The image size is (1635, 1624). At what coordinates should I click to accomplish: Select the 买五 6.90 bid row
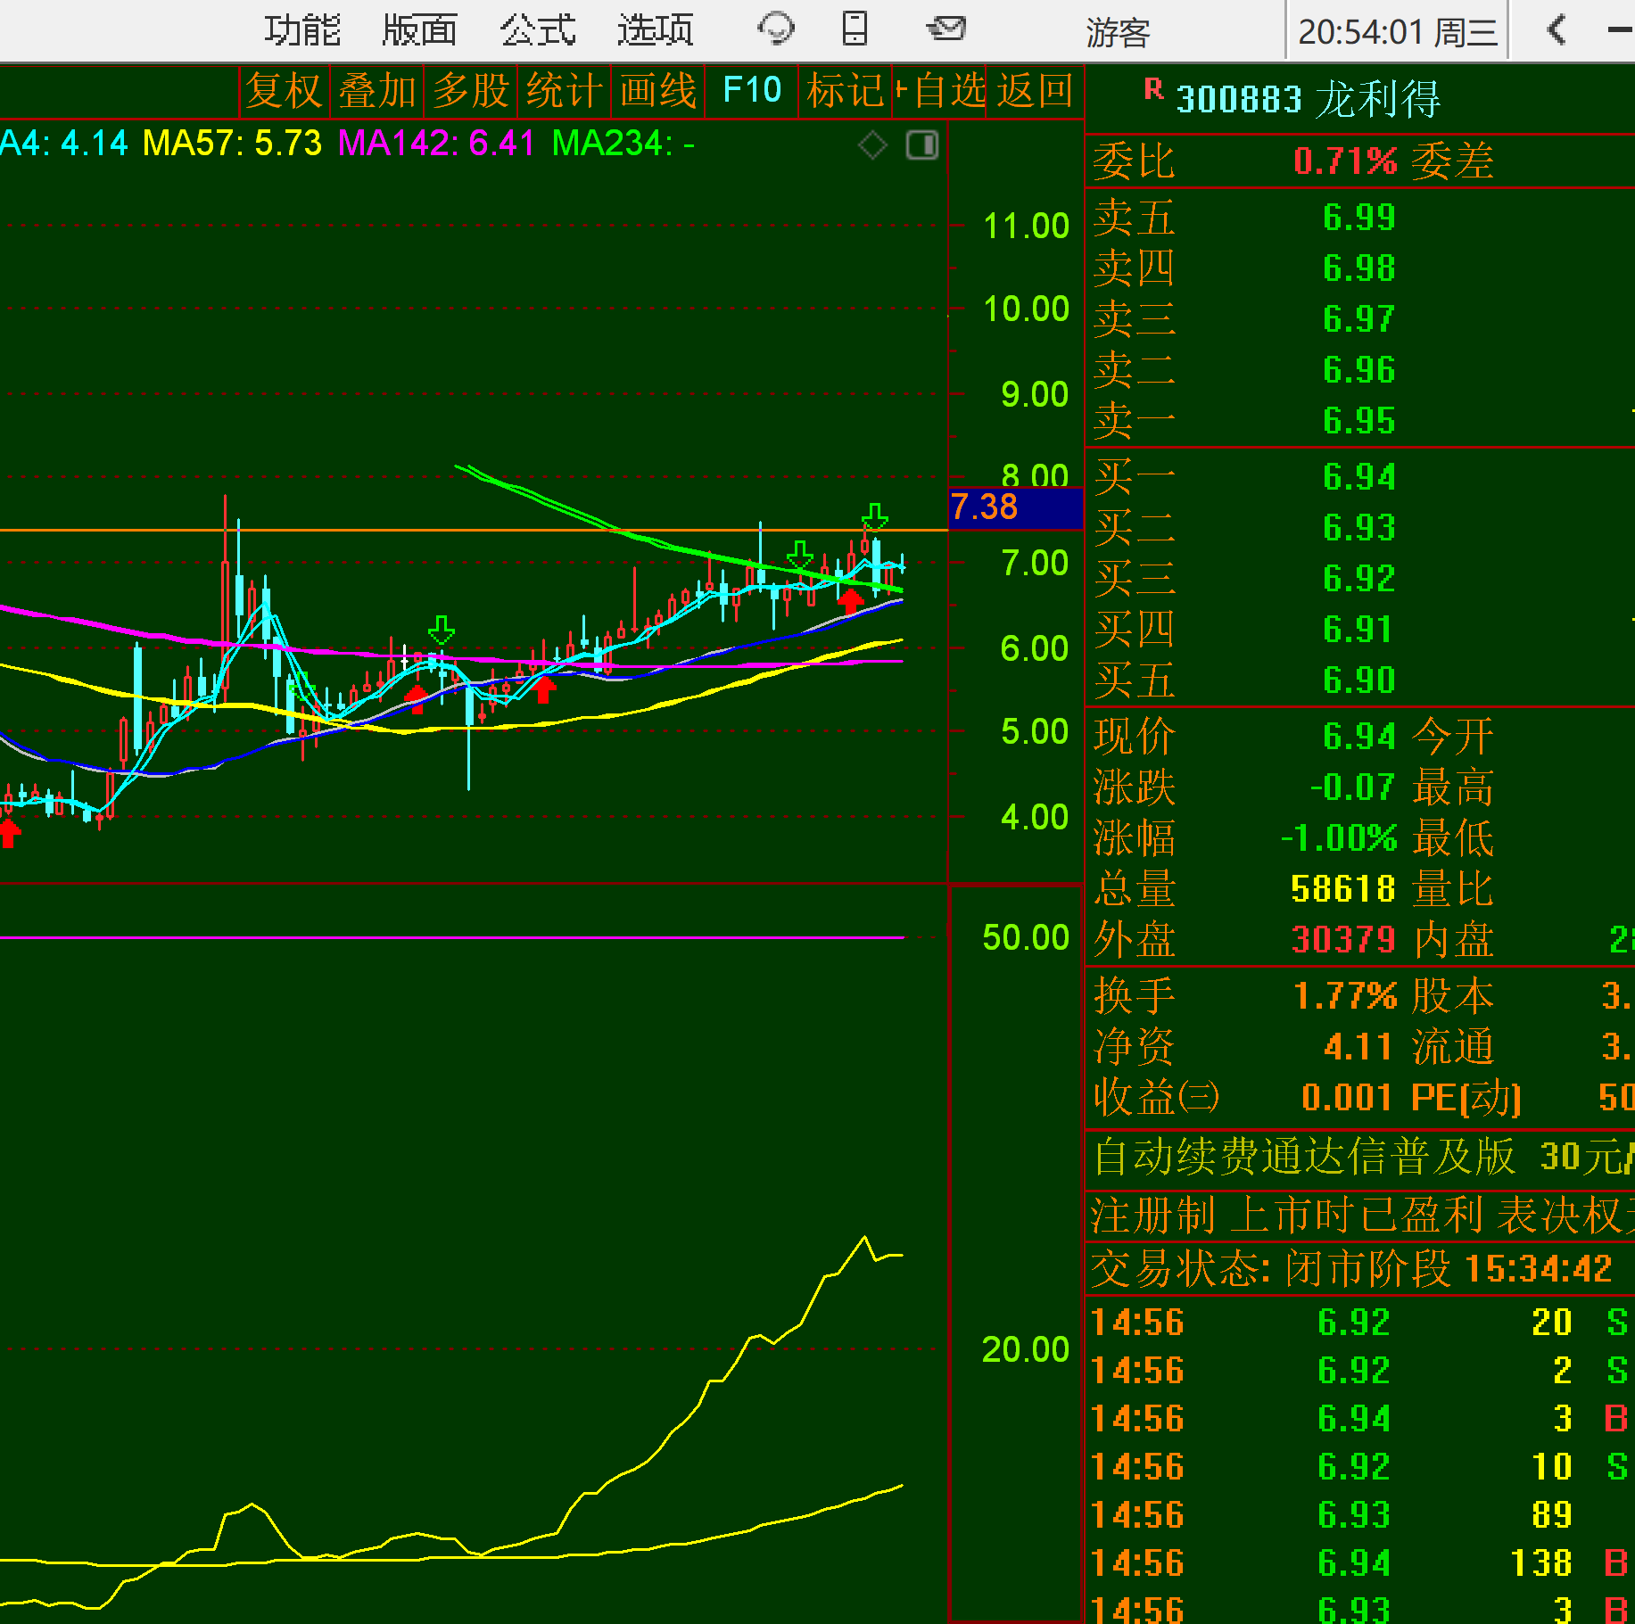1359,680
